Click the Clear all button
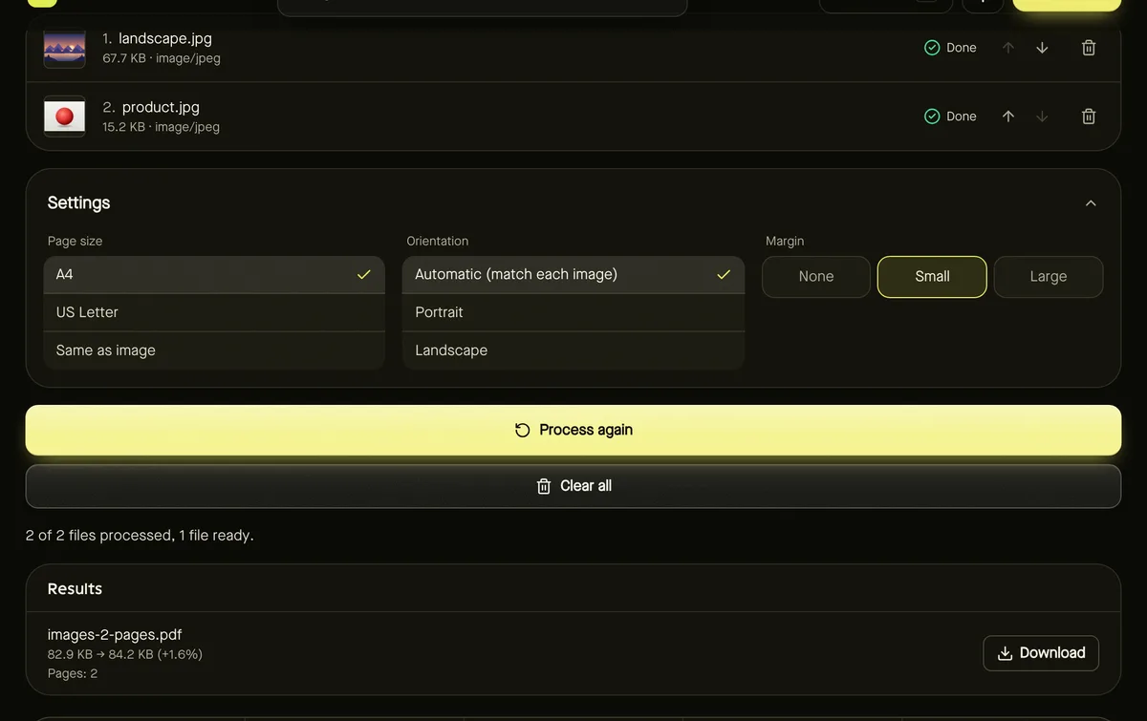The width and height of the screenshot is (1147, 721). pyautogui.click(x=573, y=486)
